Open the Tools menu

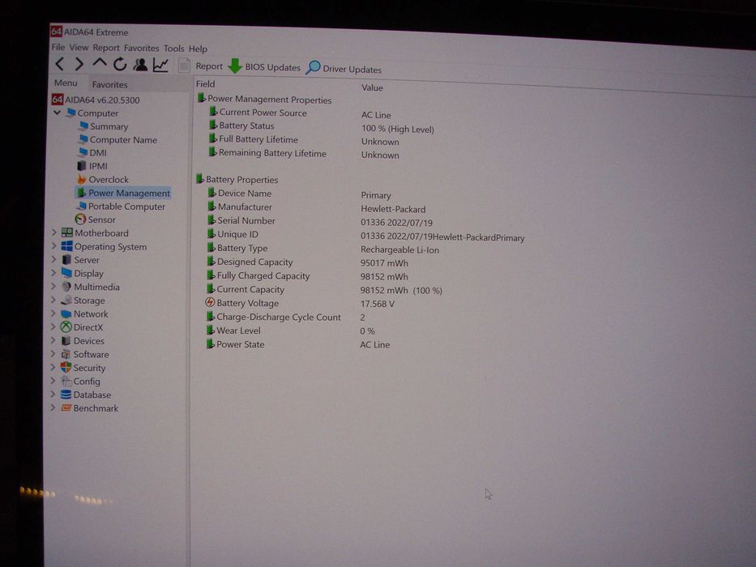(173, 49)
